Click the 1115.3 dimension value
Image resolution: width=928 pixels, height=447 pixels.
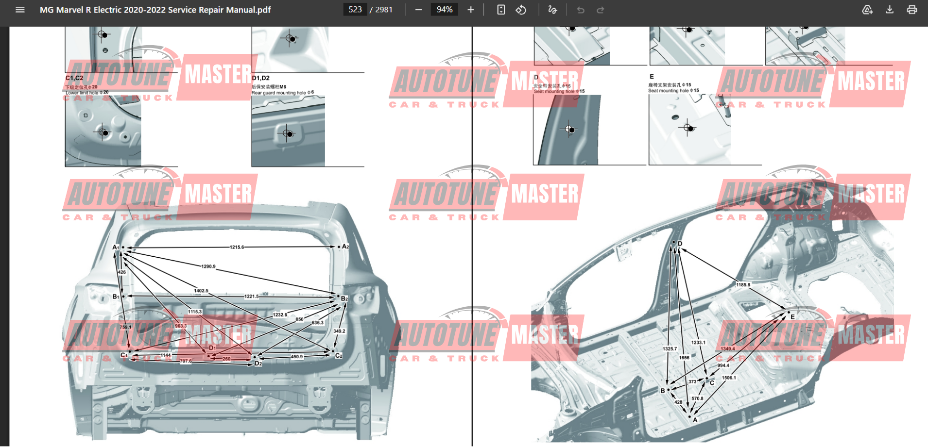(195, 312)
